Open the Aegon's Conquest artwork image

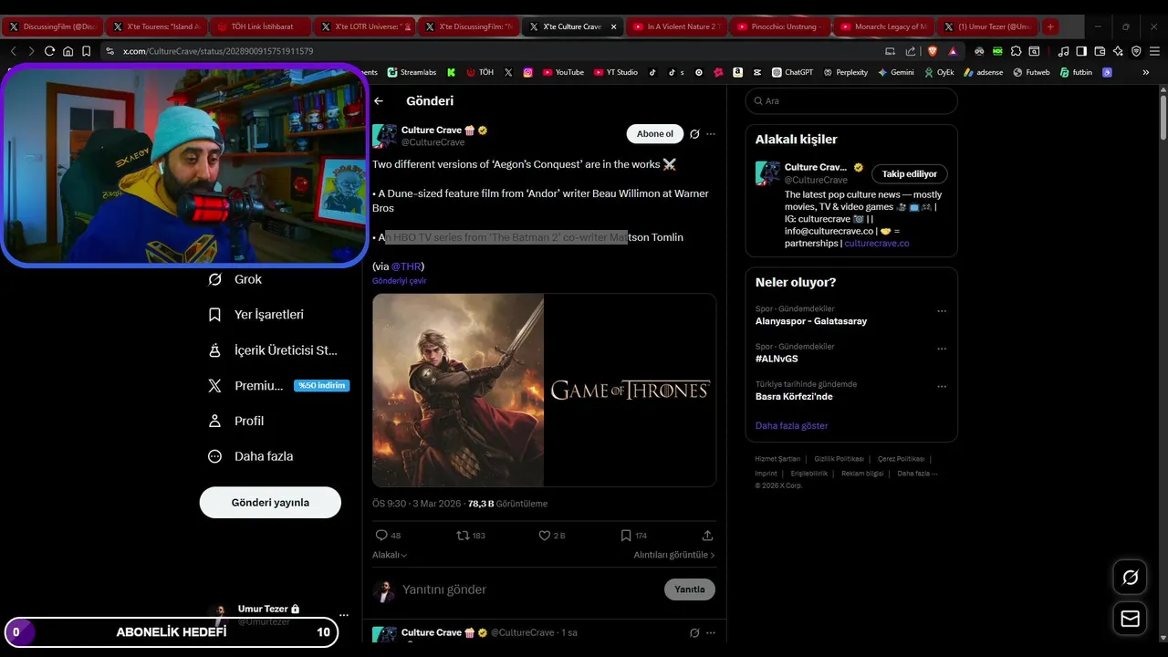(458, 390)
